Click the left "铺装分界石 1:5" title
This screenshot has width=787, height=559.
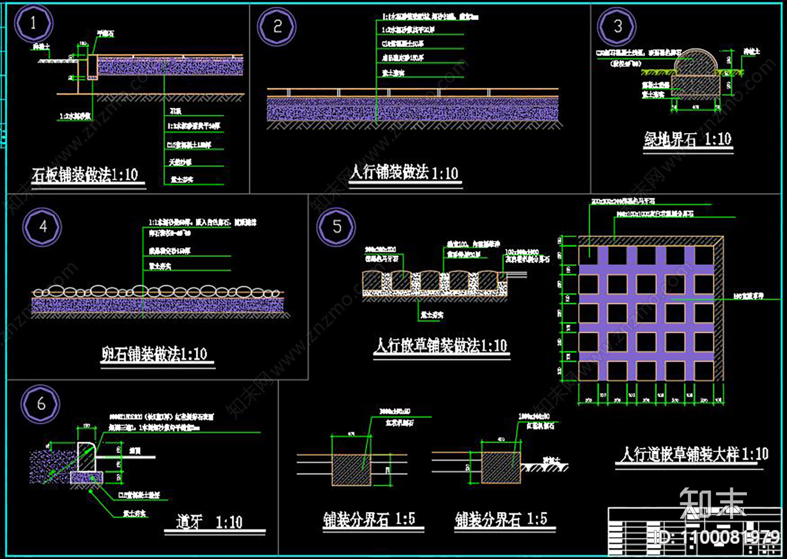click(x=369, y=519)
